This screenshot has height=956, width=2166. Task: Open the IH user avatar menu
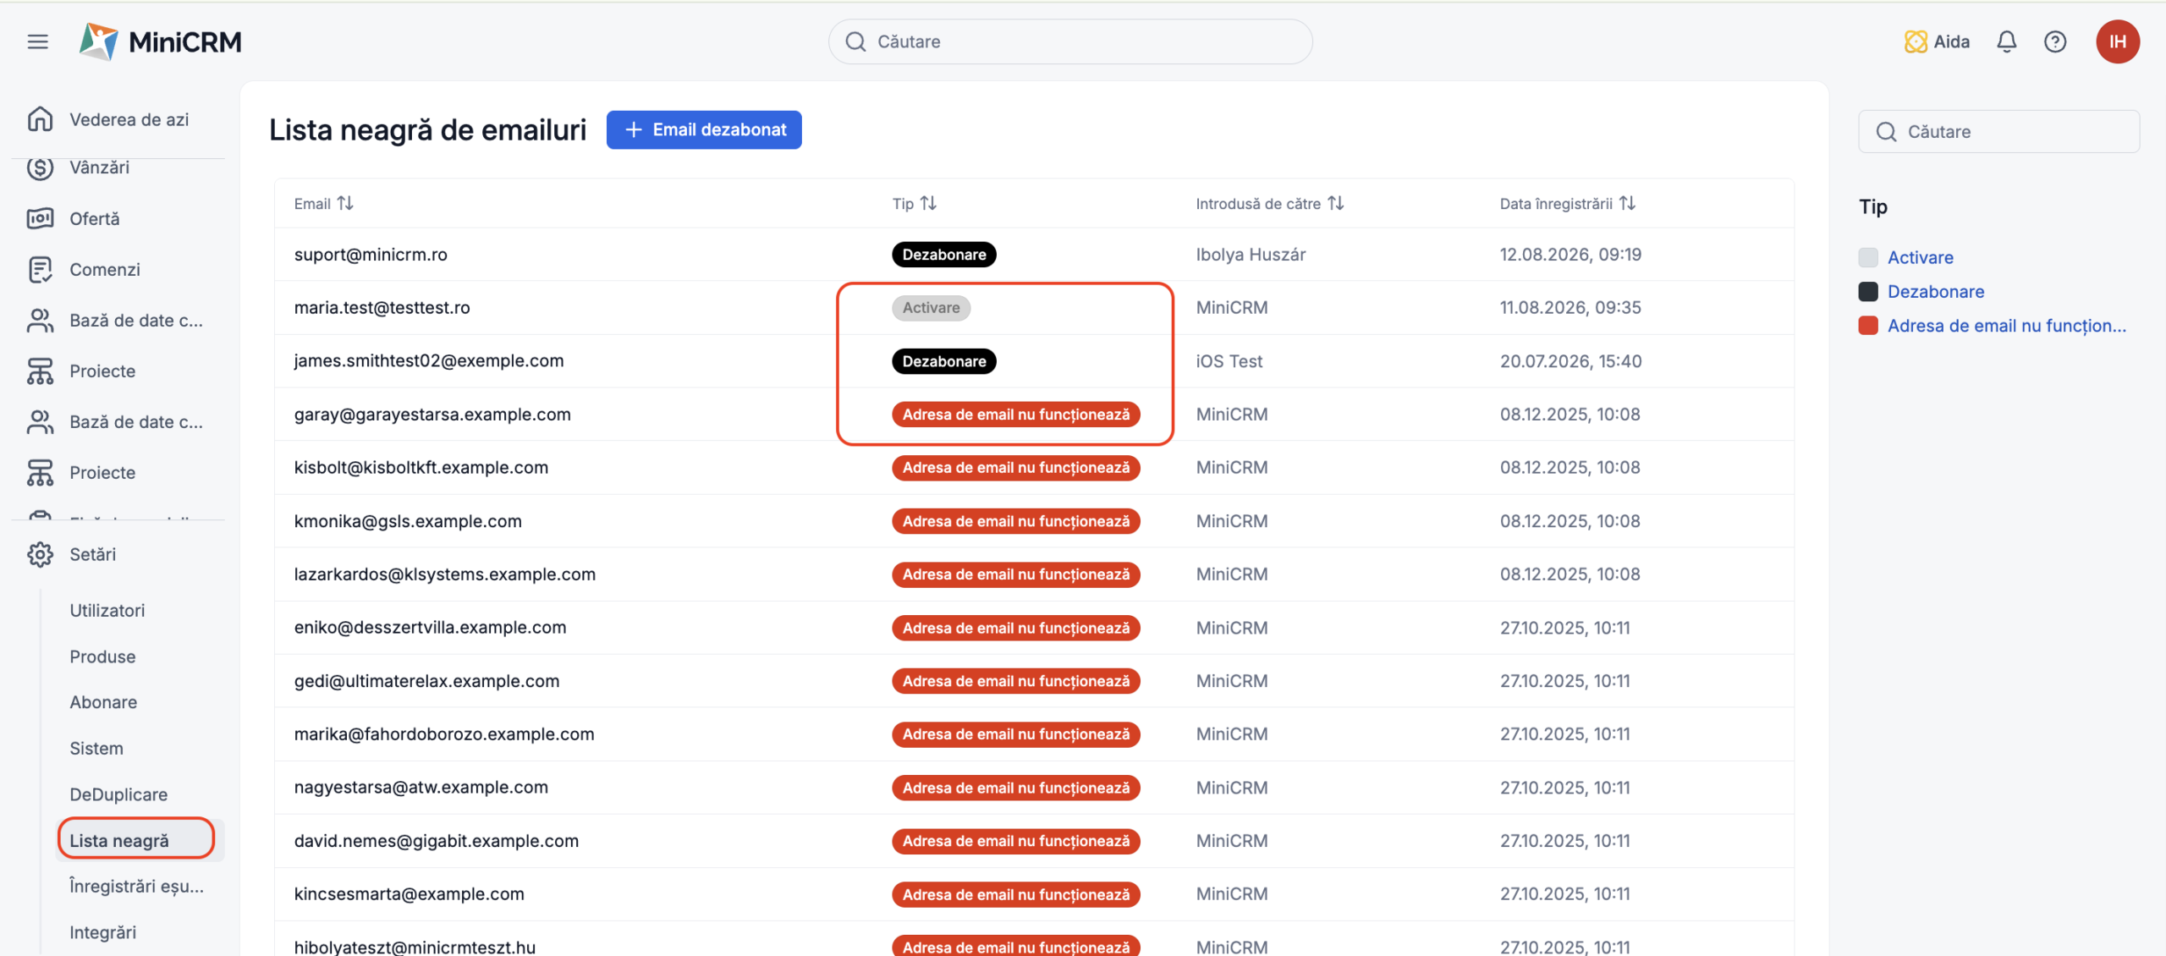[2118, 41]
